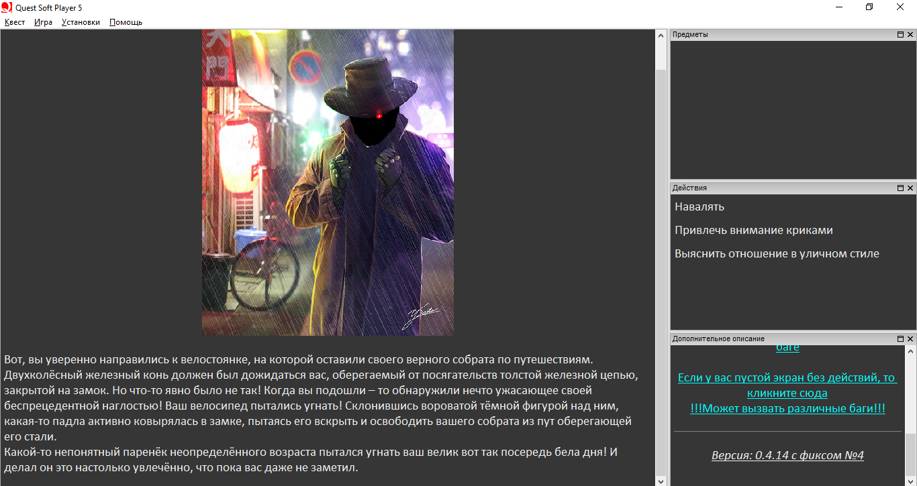Pick Выяснить отношение в уличном стиле
Screen dimensions: 917x486
click(x=777, y=254)
